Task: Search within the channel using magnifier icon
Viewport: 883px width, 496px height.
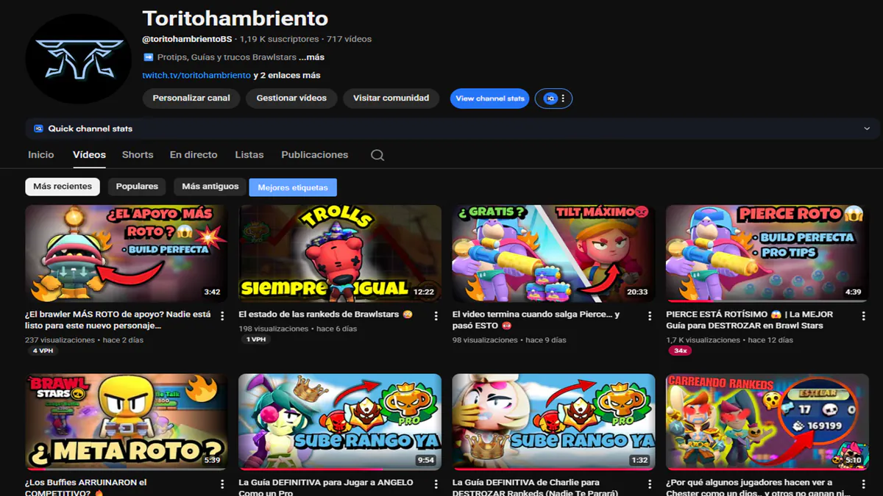Action: coord(377,155)
